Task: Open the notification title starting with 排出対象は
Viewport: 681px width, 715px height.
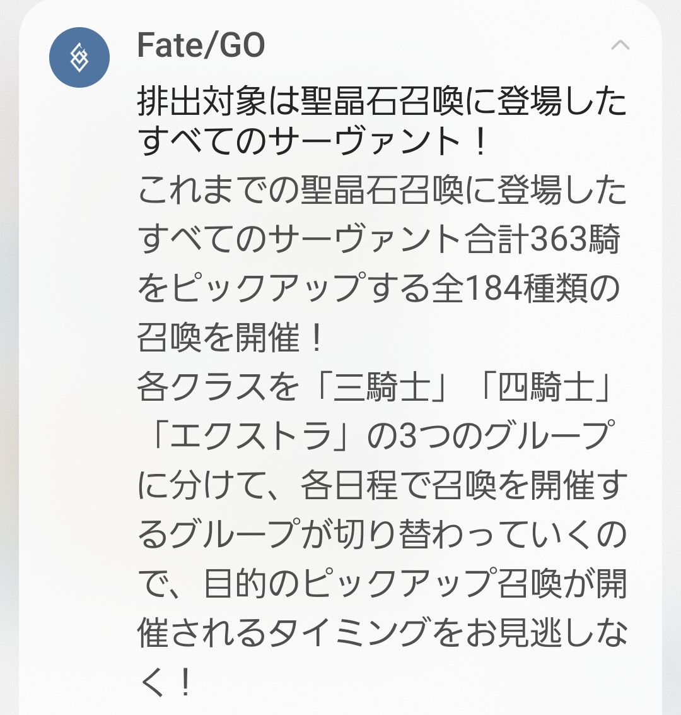Action: coord(381,101)
